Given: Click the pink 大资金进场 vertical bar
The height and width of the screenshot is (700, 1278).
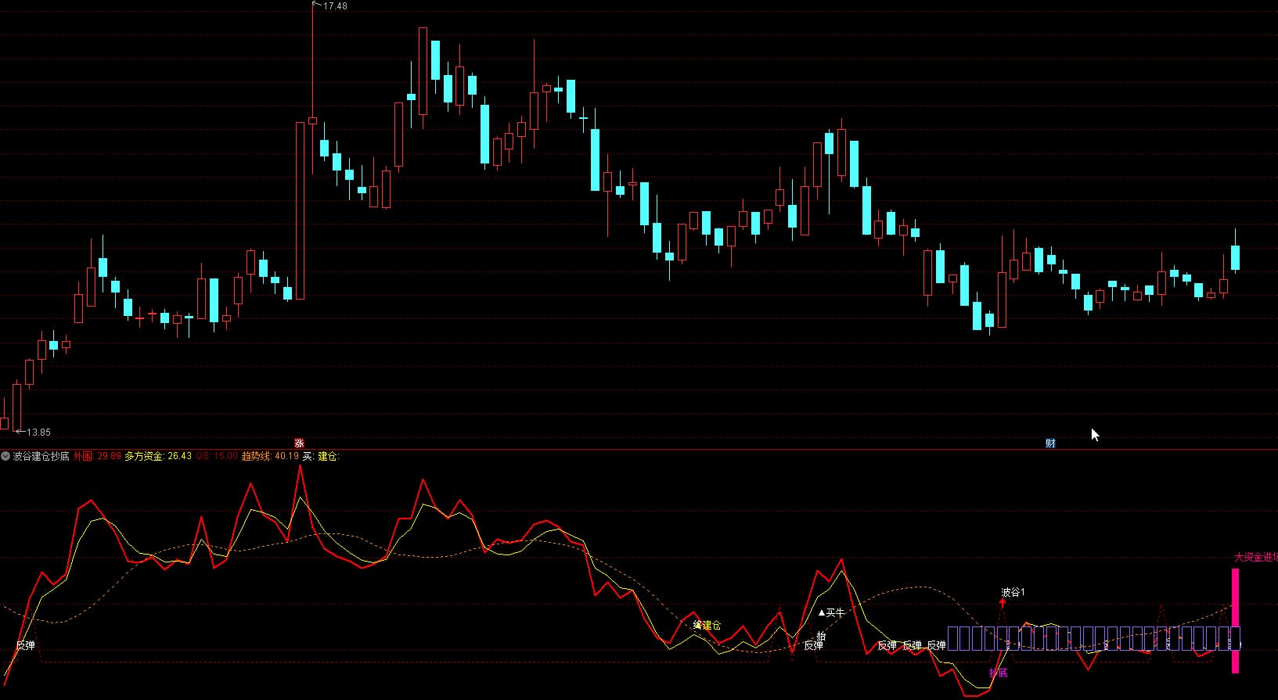Looking at the screenshot, I should pos(1236,620).
